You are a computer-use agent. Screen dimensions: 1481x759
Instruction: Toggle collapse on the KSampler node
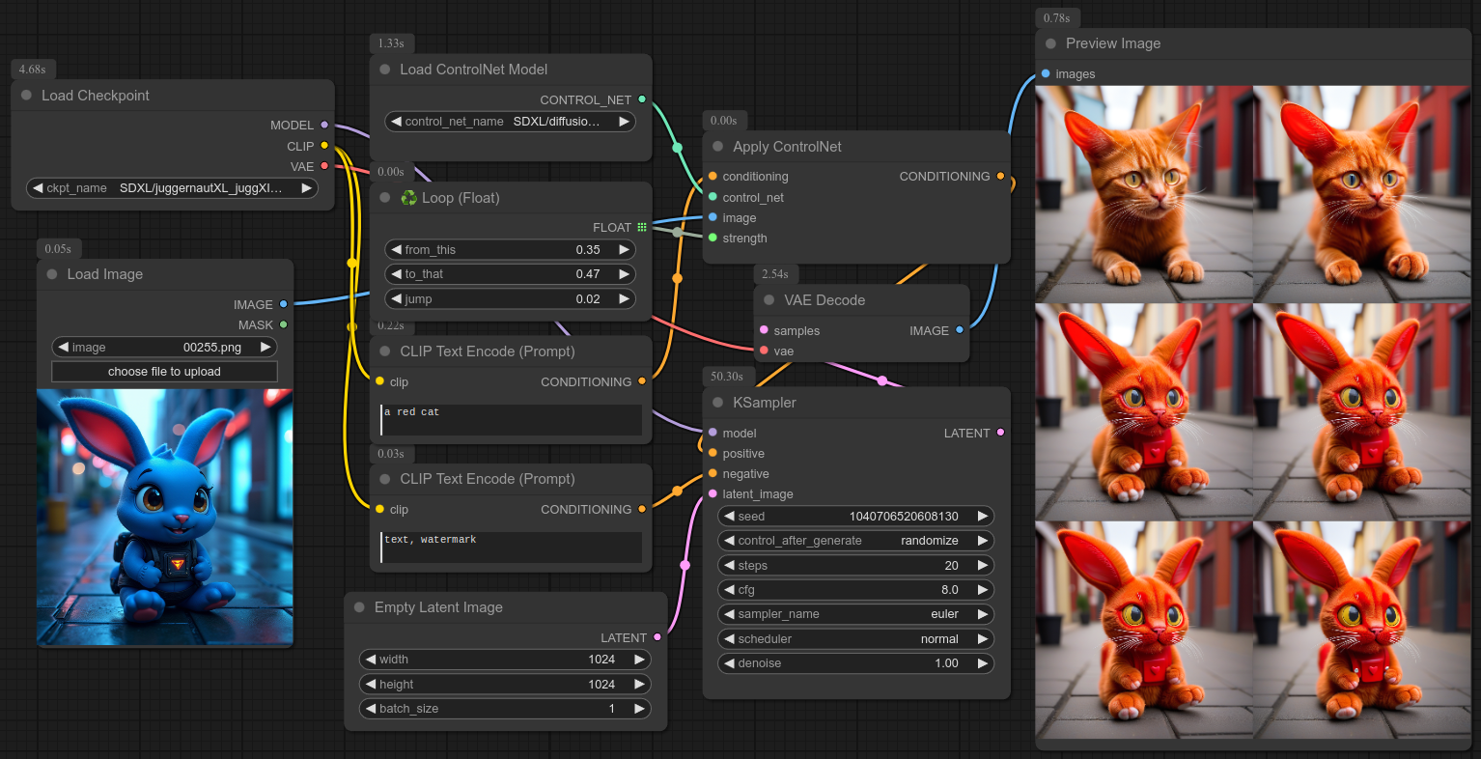[716, 403]
